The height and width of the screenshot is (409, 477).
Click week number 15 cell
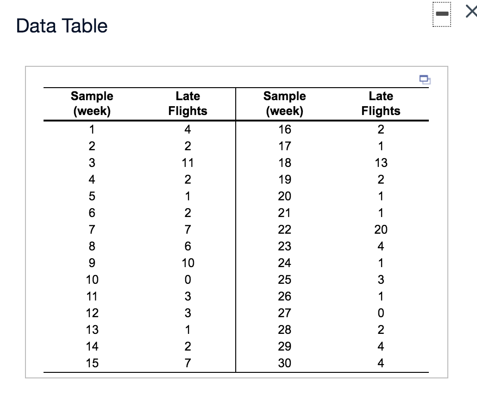coord(92,363)
